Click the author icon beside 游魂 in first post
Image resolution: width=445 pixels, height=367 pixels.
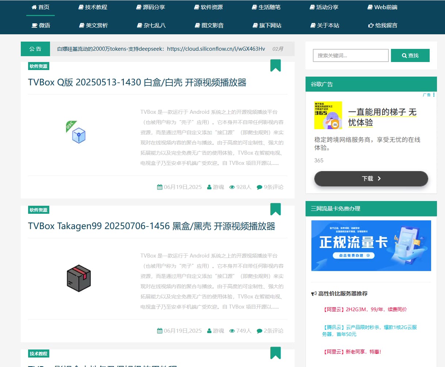point(209,187)
